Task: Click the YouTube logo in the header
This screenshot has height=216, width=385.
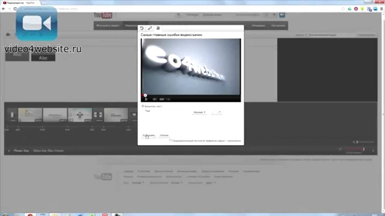Action: point(103,15)
